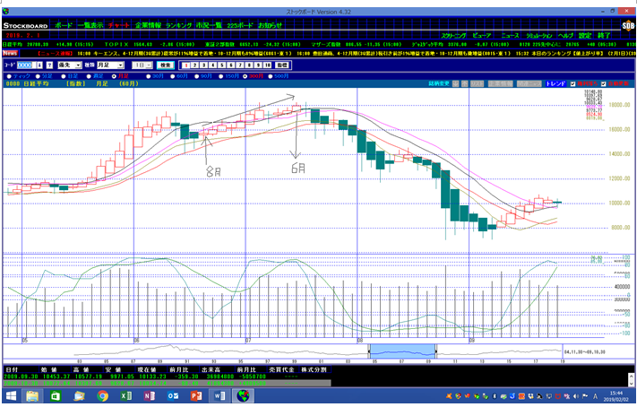Open the ニュース menu item

click(x=510, y=36)
